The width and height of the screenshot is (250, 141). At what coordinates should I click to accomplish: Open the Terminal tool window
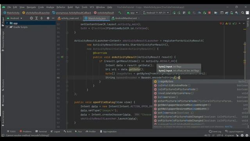coord(41,132)
